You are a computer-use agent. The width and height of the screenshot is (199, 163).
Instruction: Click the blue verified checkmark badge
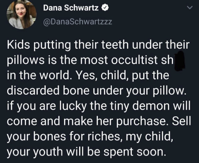coord(105,8)
